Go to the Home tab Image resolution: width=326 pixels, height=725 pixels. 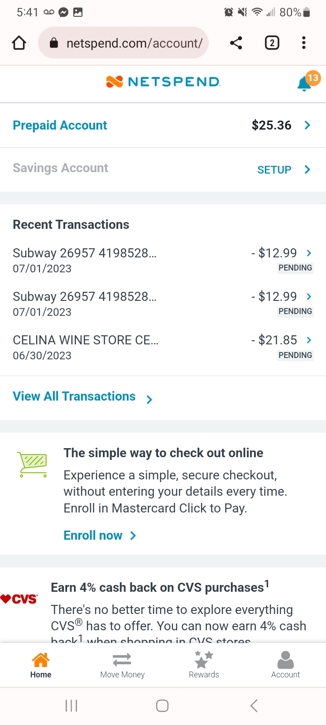coord(41,665)
